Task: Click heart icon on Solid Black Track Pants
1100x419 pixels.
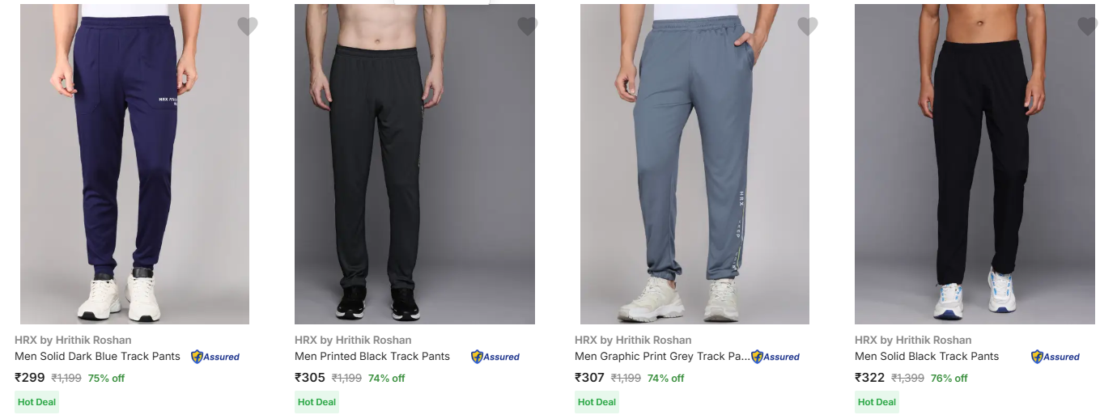Action: click(x=1087, y=27)
